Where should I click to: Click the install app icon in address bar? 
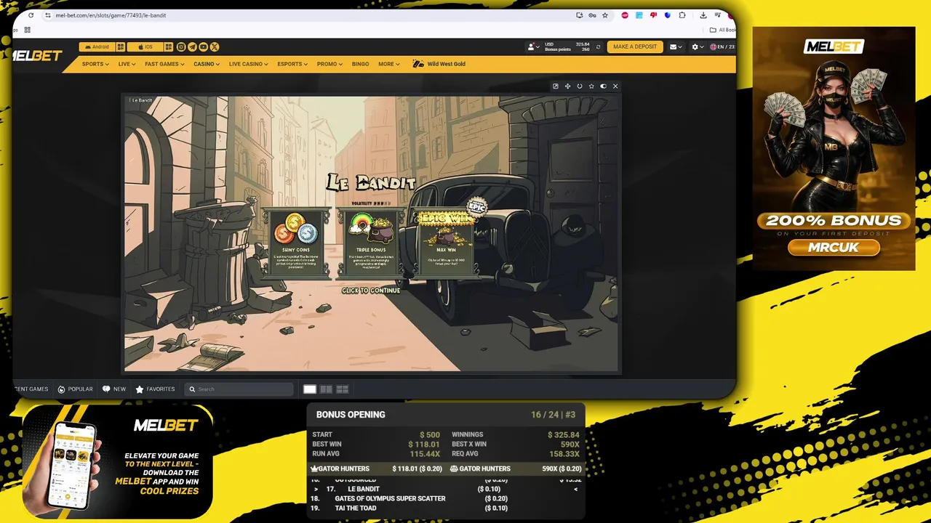(x=580, y=15)
